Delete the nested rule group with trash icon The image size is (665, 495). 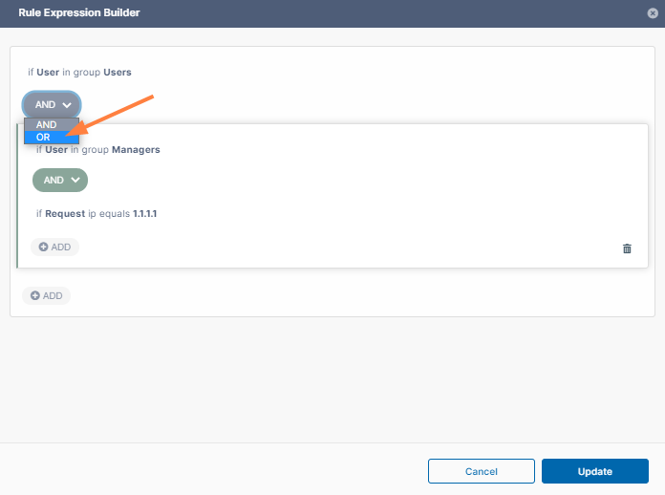(627, 248)
